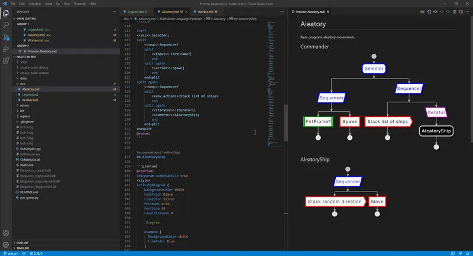Click the VS Code logo in title bar
This screenshot has width=473, height=256.
(x=4, y=4)
